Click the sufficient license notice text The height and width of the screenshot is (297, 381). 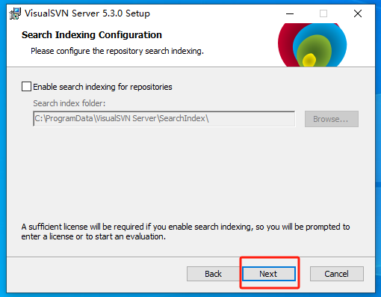click(185, 231)
